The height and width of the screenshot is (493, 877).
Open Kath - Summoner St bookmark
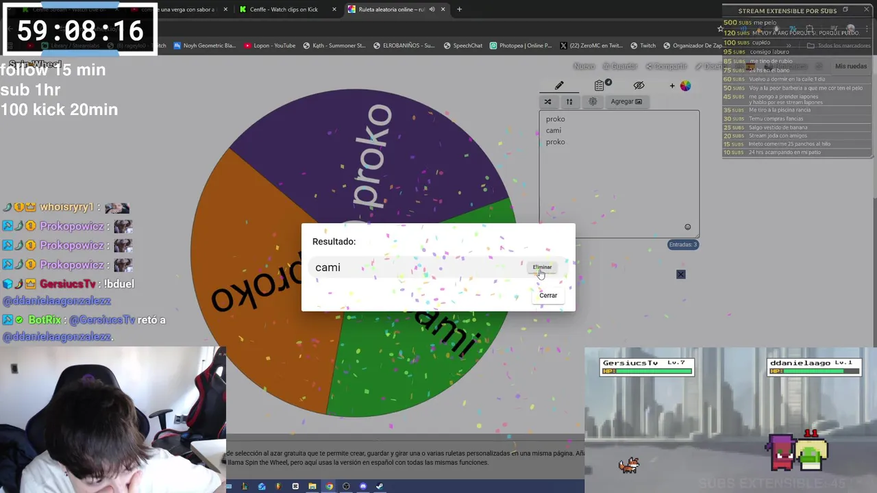coord(334,46)
